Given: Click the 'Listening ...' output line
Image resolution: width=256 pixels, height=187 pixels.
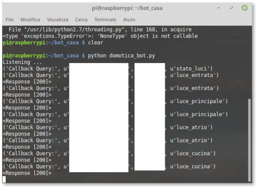Looking at the screenshot, I should (22, 62).
